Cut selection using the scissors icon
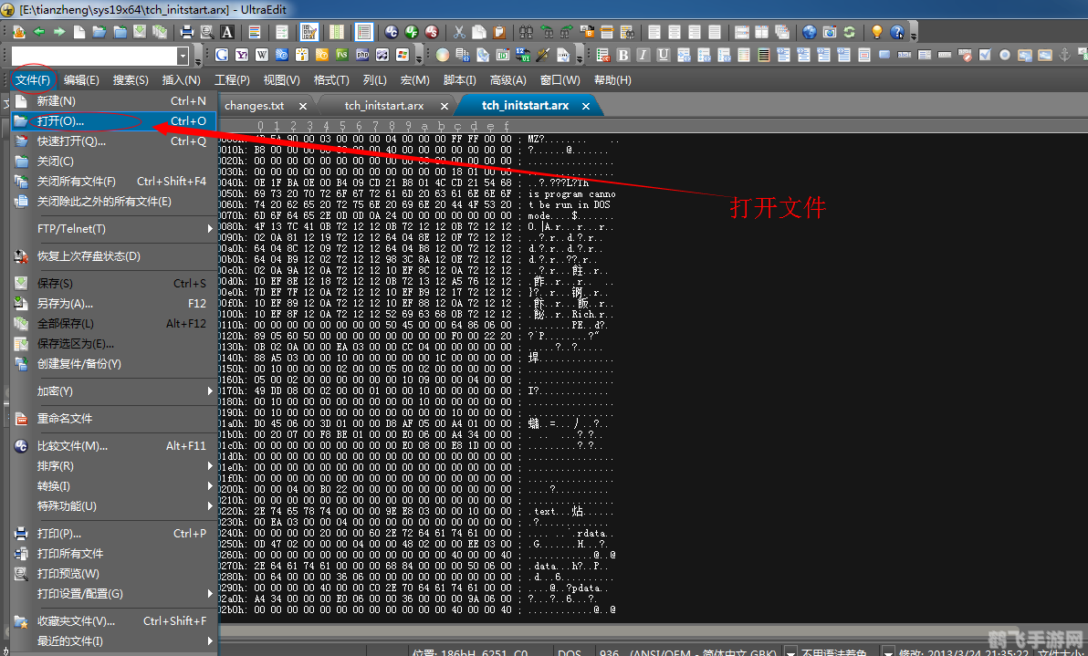Image resolution: width=1088 pixels, height=656 pixels. pos(459,32)
